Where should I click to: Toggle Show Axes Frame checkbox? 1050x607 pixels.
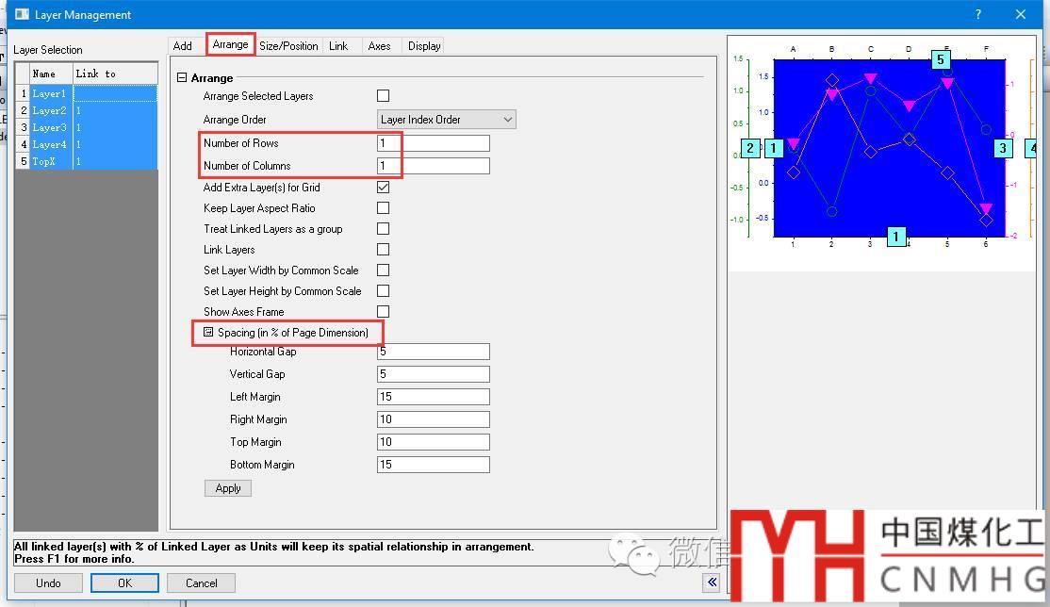point(383,312)
